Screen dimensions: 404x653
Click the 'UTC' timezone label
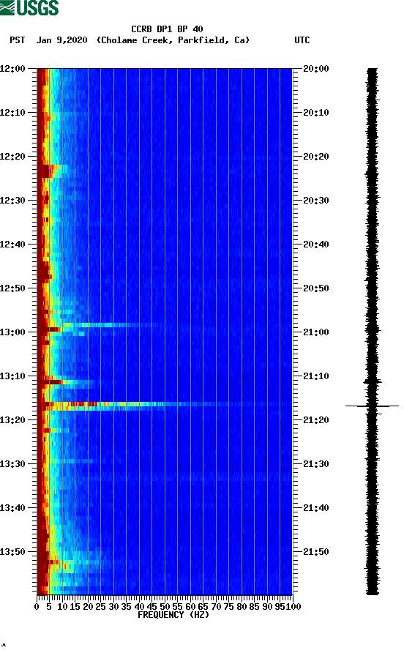click(302, 40)
